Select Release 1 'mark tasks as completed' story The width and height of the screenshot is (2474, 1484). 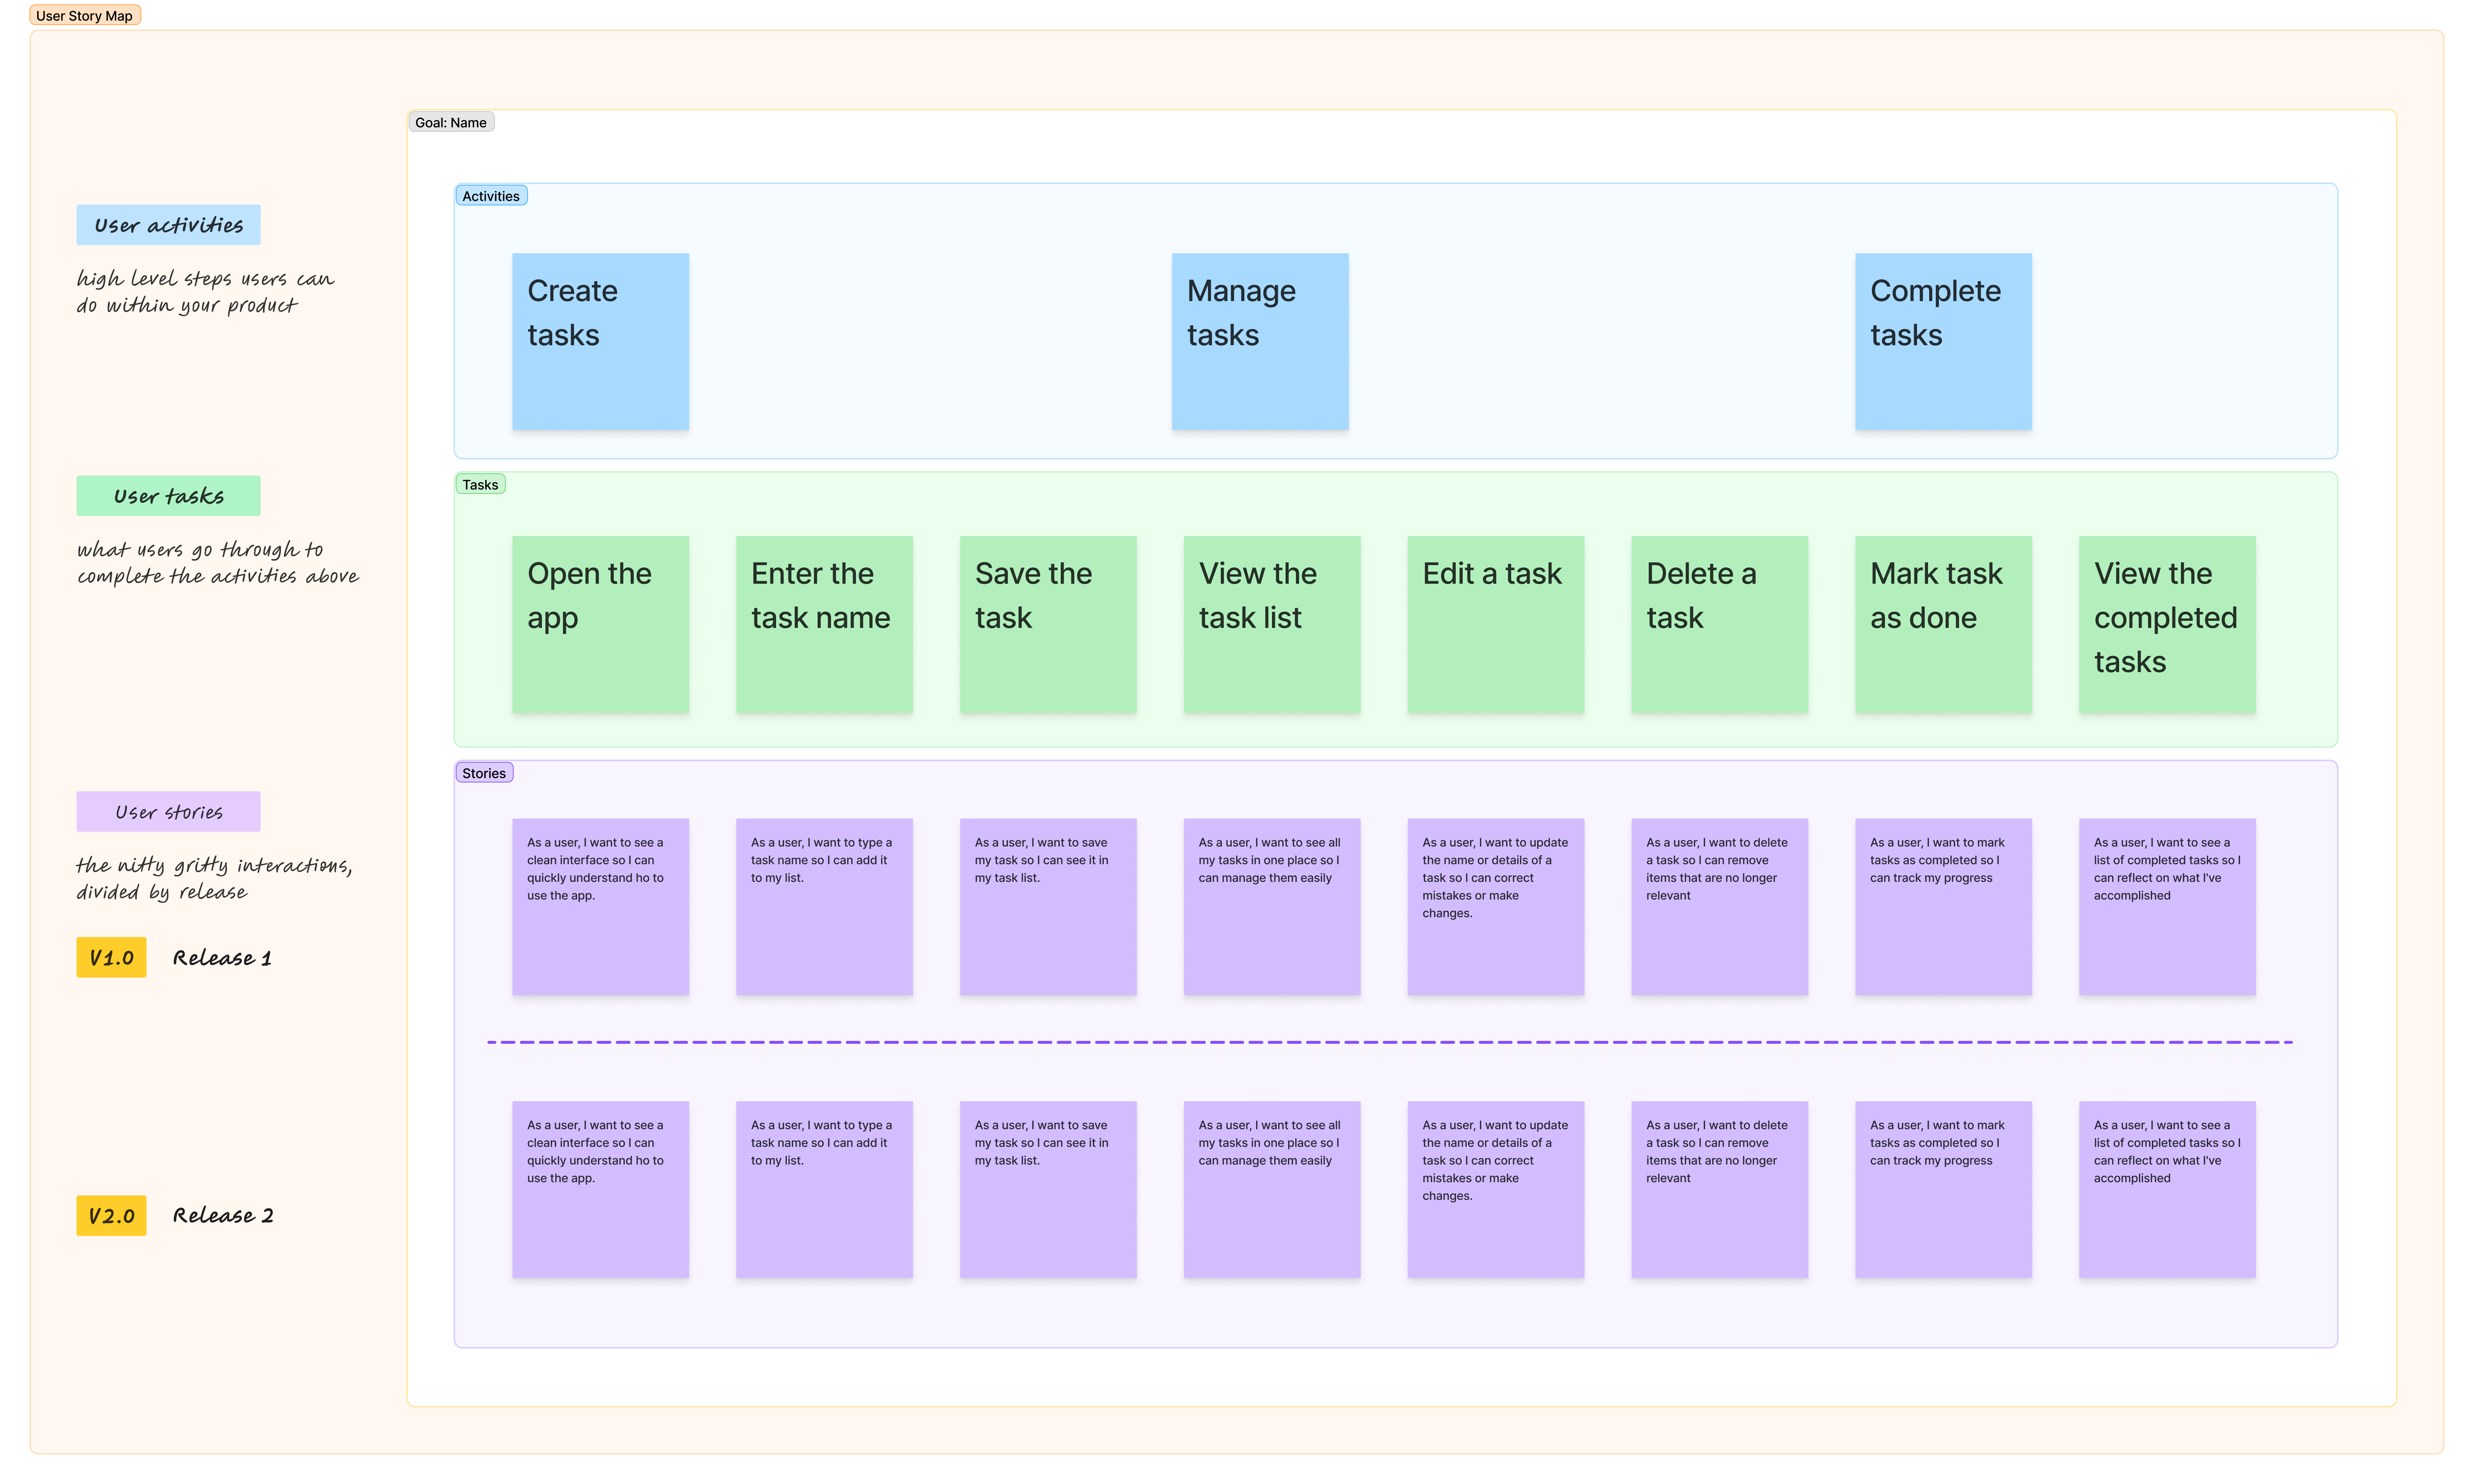coord(1943,907)
